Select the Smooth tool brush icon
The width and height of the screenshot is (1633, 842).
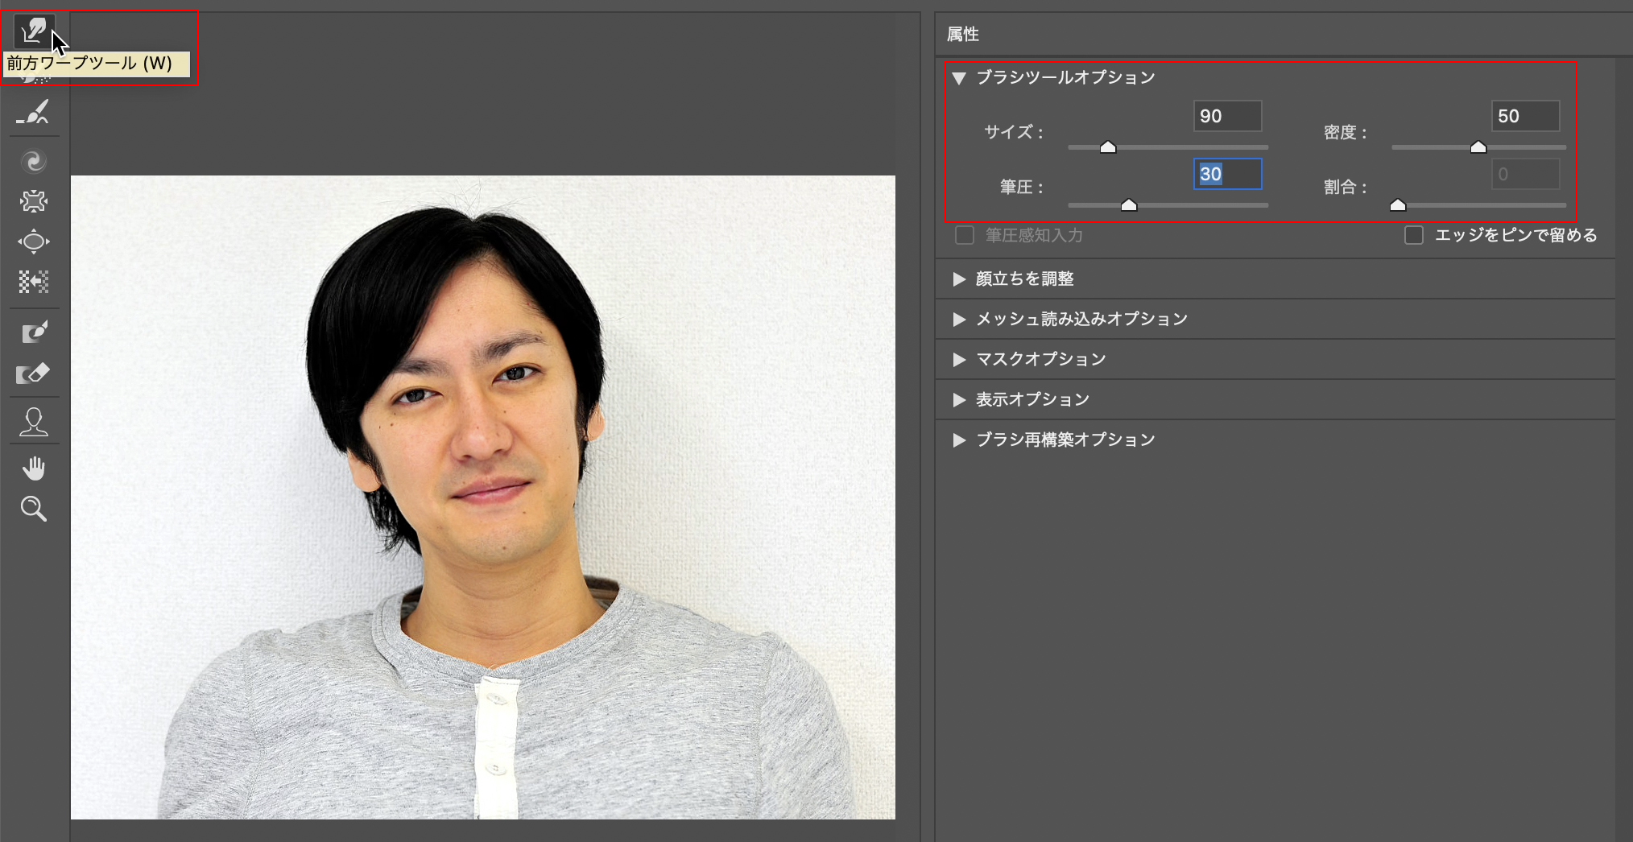pos(33,114)
